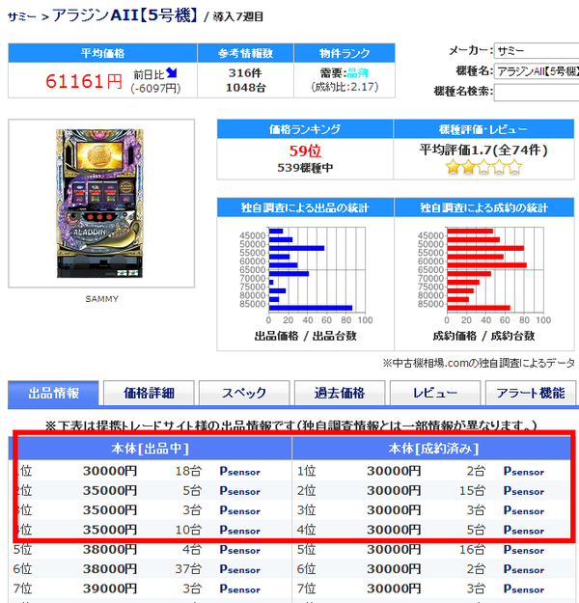The image size is (579, 603).
Task: Open Psensor link in 出品中 38000円 4台 row
Action: (239, 550)
